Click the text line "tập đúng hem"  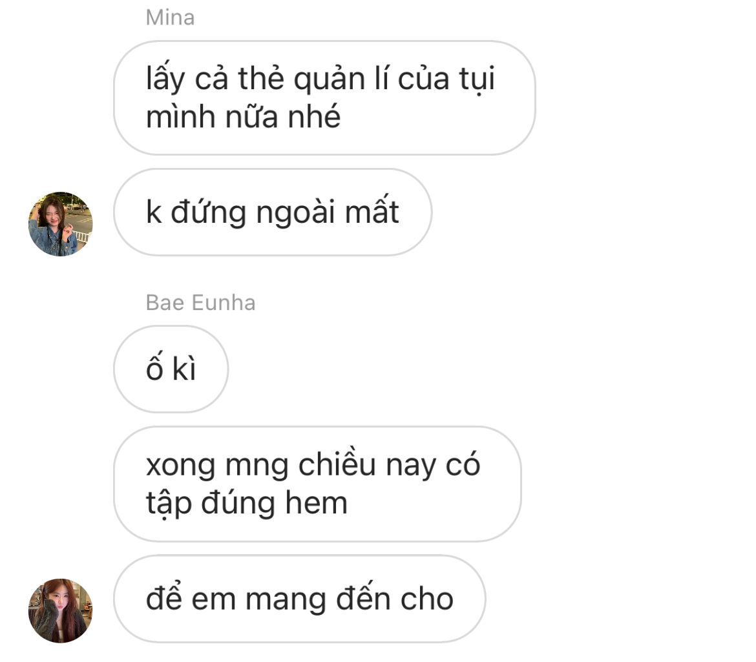(246, 504)
